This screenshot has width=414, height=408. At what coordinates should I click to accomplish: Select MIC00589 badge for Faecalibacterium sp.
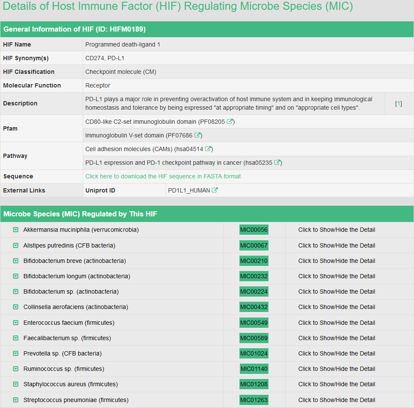[x=254, y=338]
